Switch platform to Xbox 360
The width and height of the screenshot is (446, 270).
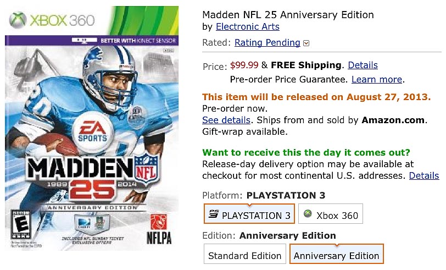pos(331,215)
